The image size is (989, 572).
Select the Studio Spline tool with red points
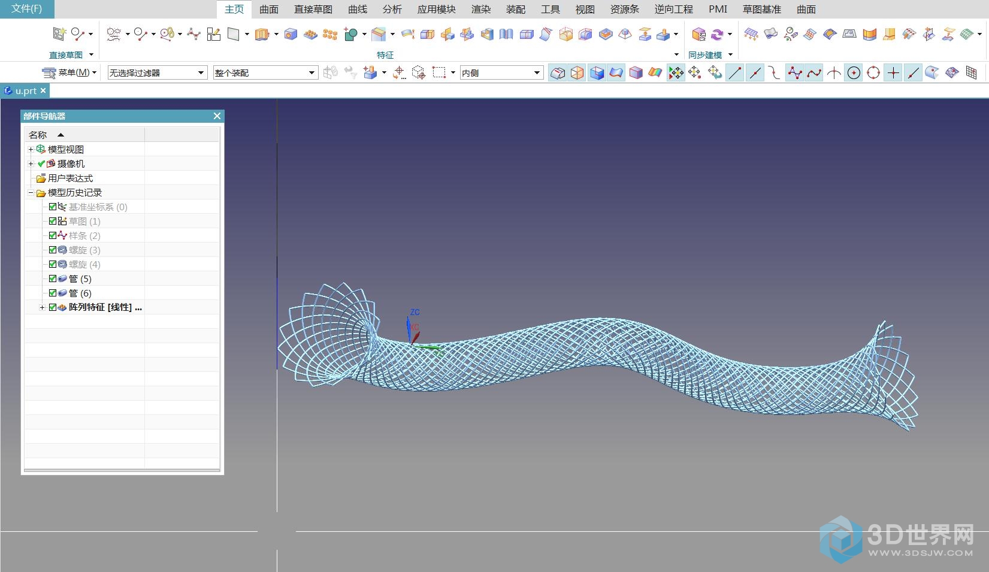coord(193,34)
